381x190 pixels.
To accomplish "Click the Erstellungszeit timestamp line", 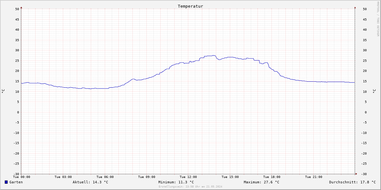I will point(190,187).
